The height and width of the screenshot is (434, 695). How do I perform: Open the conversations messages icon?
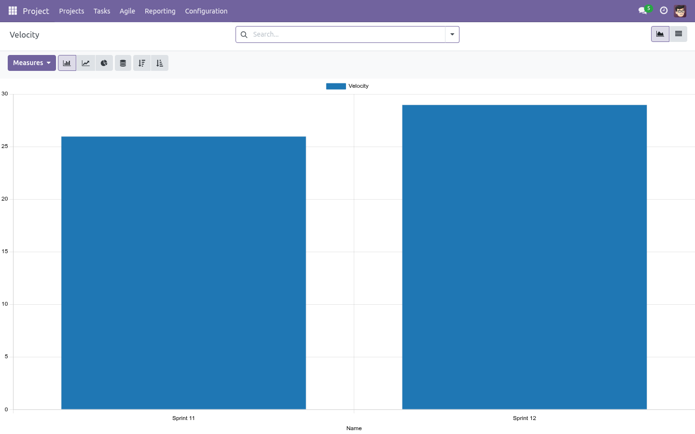[642, 11]
